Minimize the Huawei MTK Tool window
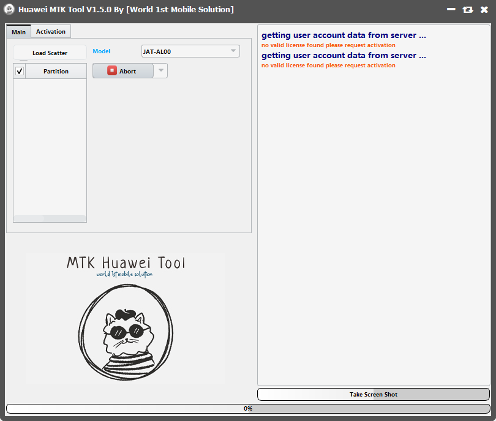 click(x=451, y=9)
